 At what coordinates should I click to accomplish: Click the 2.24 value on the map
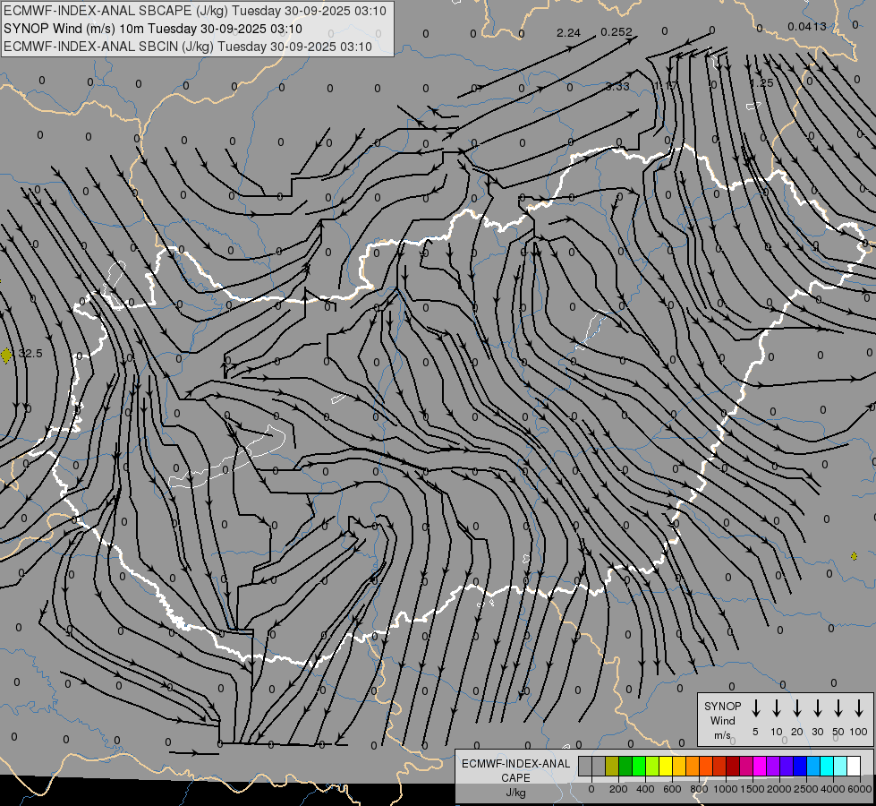568,33
